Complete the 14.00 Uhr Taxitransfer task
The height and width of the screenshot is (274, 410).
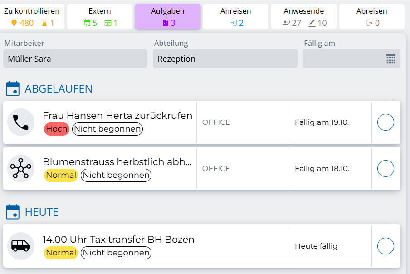coord(386,246)
